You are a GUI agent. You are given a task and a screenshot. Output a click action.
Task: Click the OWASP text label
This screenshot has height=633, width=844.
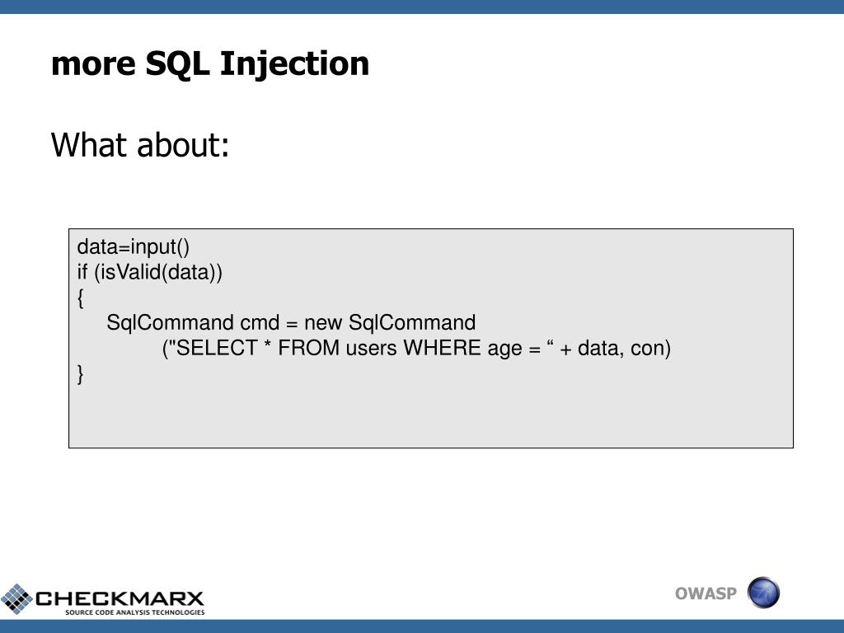coord(706,593)
